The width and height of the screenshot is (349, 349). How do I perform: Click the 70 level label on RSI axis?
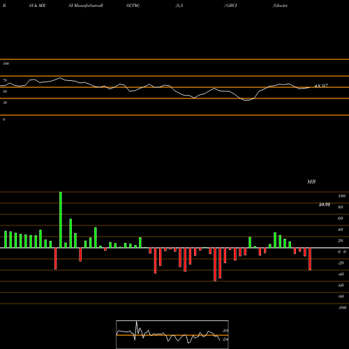click(5, 80)
